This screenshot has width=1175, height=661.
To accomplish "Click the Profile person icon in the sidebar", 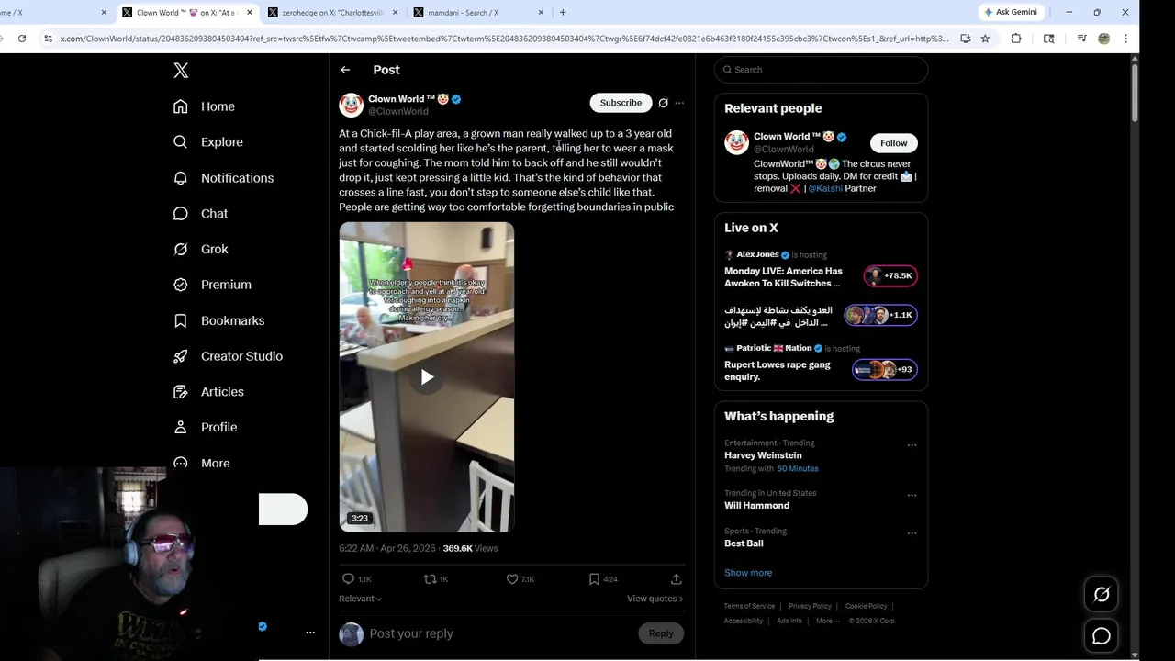I will 181,427.
